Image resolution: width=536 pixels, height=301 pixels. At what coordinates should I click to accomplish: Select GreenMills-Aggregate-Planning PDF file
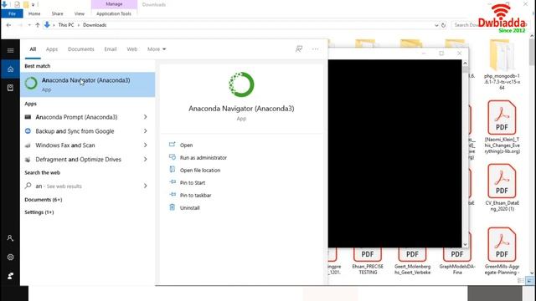pos(502,251)
